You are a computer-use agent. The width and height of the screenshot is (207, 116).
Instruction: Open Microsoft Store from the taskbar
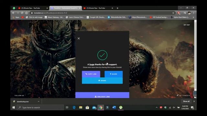[87, 107]
